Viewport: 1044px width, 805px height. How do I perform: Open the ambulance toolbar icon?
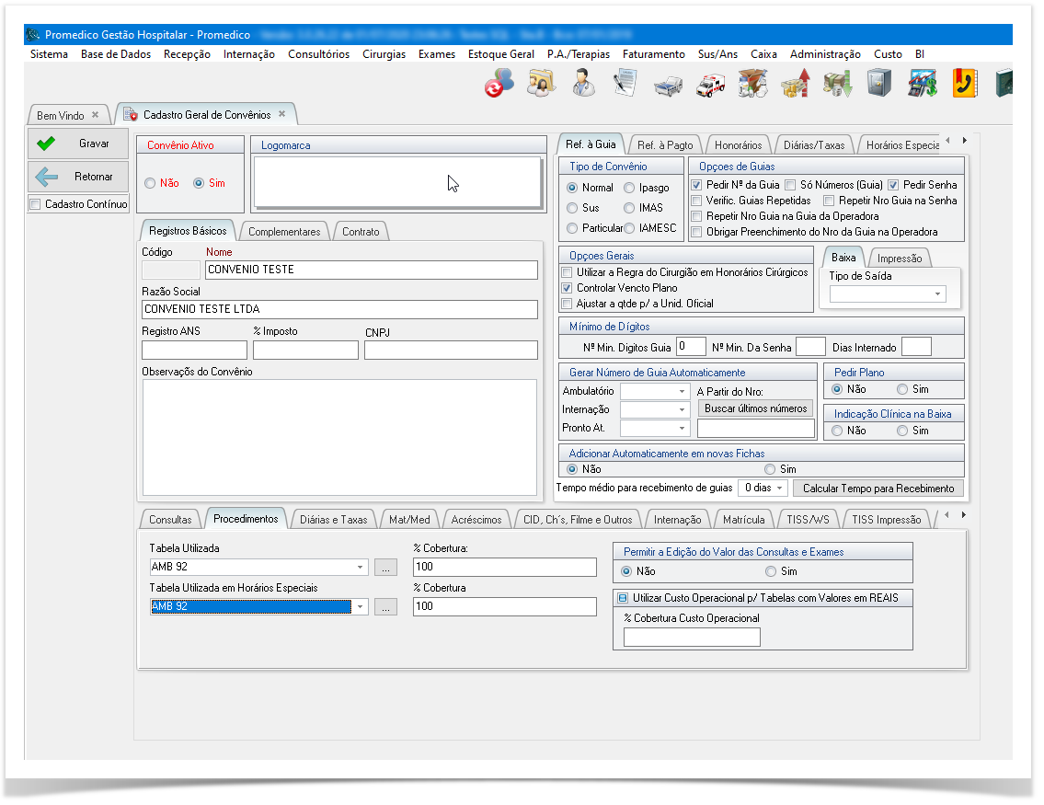point(709,84)
